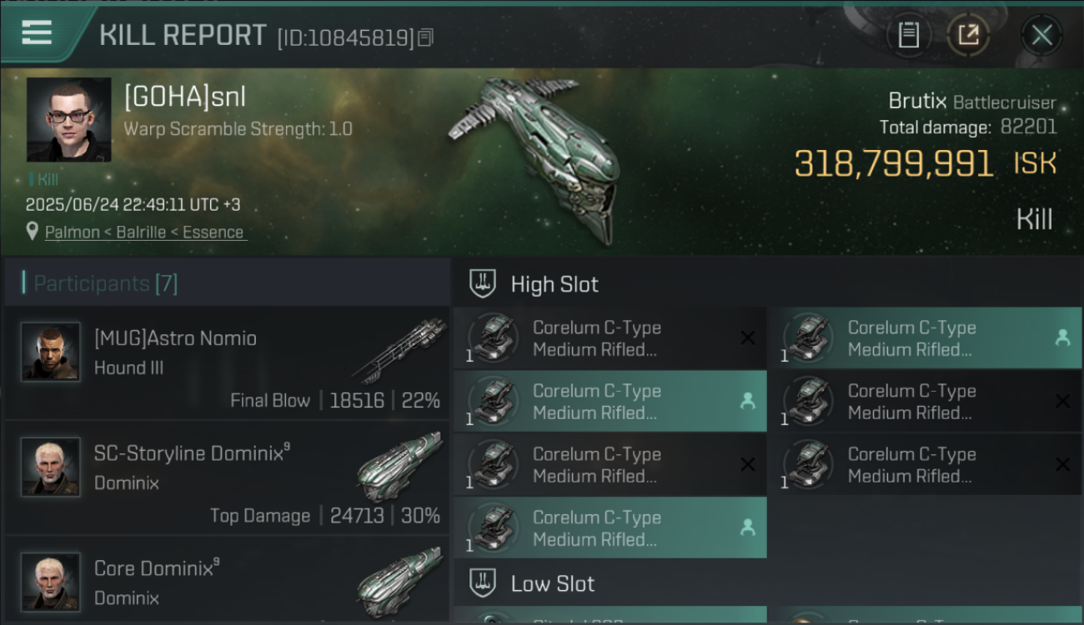1084x625 pixels.
Task: Click the Participants [7] header tab
Action: click(x=105, y=283)
